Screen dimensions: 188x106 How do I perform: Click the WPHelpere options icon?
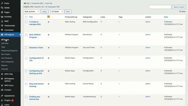click(2, 79)
